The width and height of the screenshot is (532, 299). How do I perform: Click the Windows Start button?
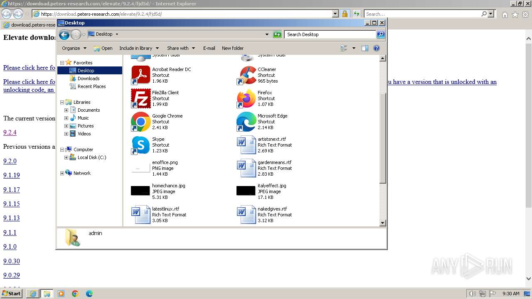pos(12,293)
